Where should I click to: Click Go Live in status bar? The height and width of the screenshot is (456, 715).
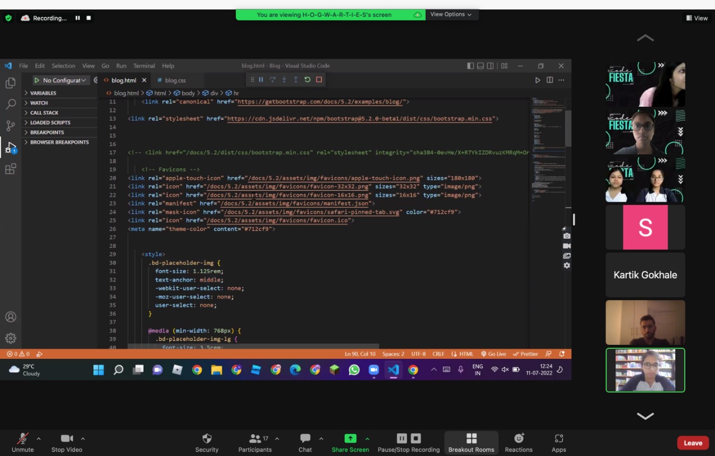(493, 354)
